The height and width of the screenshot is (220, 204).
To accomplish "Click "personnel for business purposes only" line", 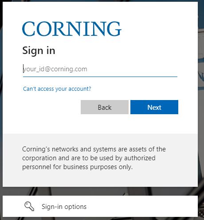I will point(77,167).
